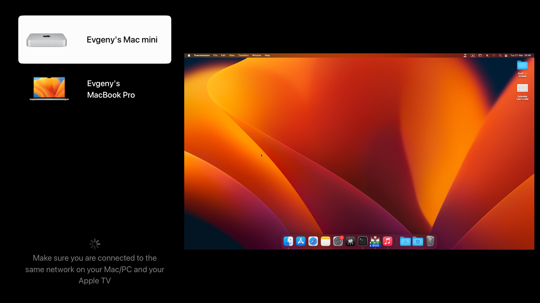540x303 pixels.
Task: Select Evgeny's Mac mini device
Action: click(94, 39)
